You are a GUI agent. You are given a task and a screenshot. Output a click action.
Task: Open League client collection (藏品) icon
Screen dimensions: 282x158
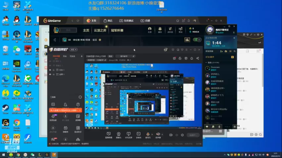[x=160, y=30]
